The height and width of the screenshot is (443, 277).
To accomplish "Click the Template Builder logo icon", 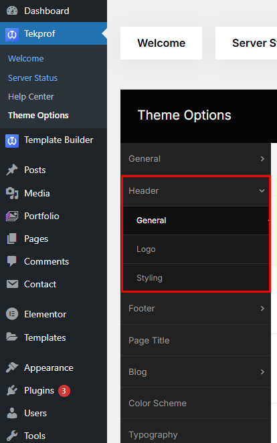I will coord(12,140).
